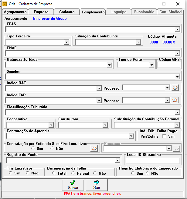Click book icon in Entidade Sem Fins Lucrativos
Viewport: 187px width, 199px height.
[94, 148]
